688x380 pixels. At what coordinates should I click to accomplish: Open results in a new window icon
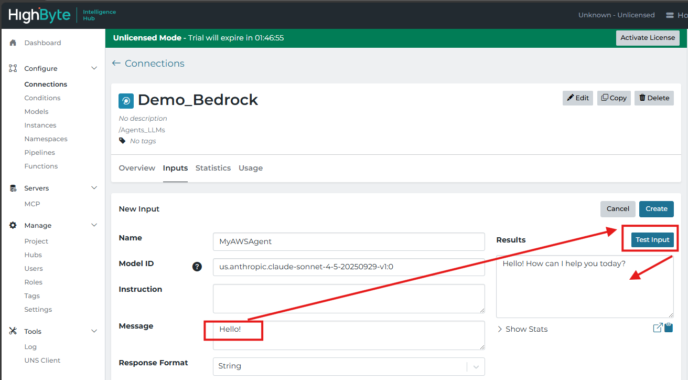click(x=658, y=328)
